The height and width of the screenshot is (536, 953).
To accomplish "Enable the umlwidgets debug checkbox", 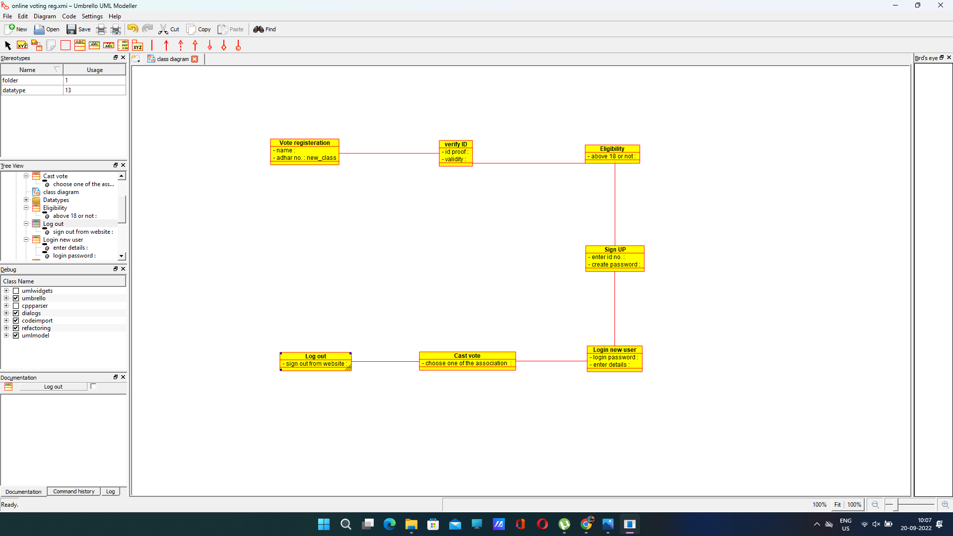I will [x=16, y=291].
